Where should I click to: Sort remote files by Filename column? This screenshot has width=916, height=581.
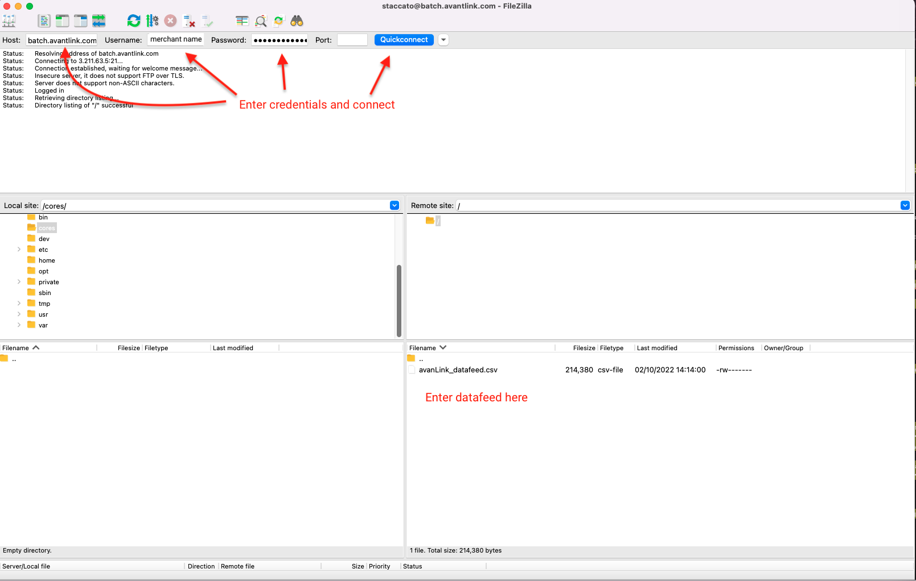[x=481, y=348]
